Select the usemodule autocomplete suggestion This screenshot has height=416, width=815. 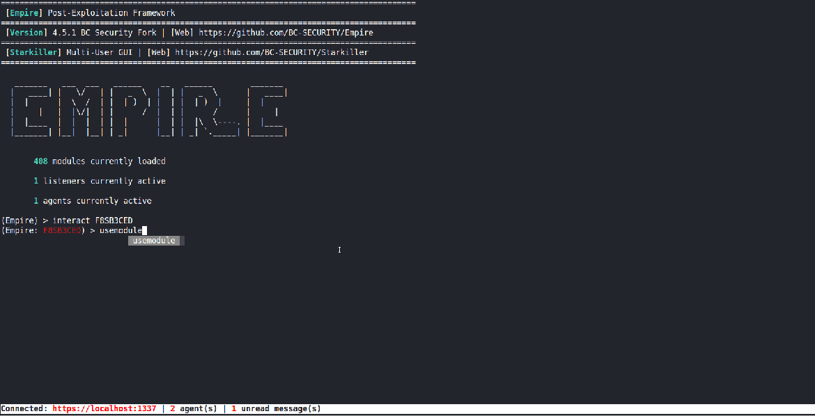coord(155,240)
